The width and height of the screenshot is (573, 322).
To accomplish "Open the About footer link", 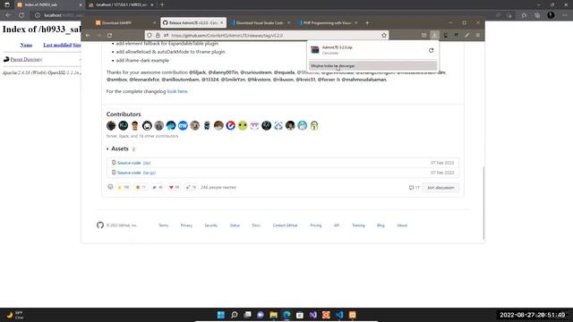I will pos(402,225).
